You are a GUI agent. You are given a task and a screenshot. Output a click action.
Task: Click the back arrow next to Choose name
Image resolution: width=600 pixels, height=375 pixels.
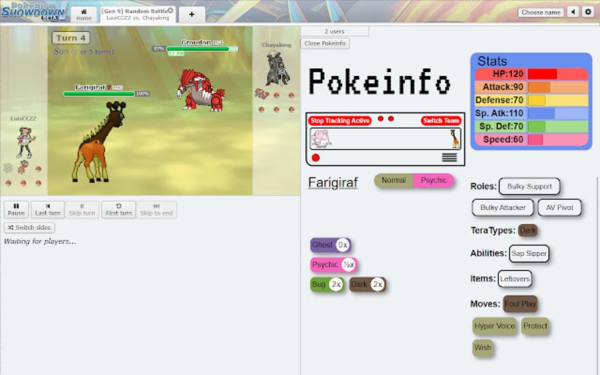coord(572,11)
